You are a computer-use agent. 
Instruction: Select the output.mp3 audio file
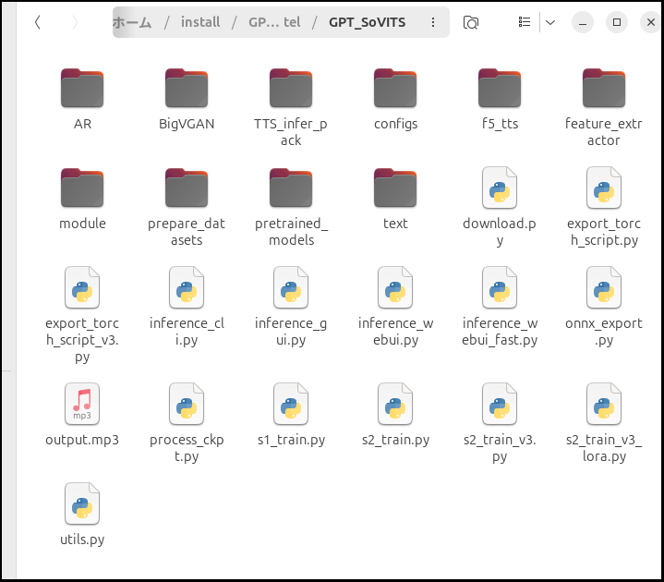coord(82,404)
